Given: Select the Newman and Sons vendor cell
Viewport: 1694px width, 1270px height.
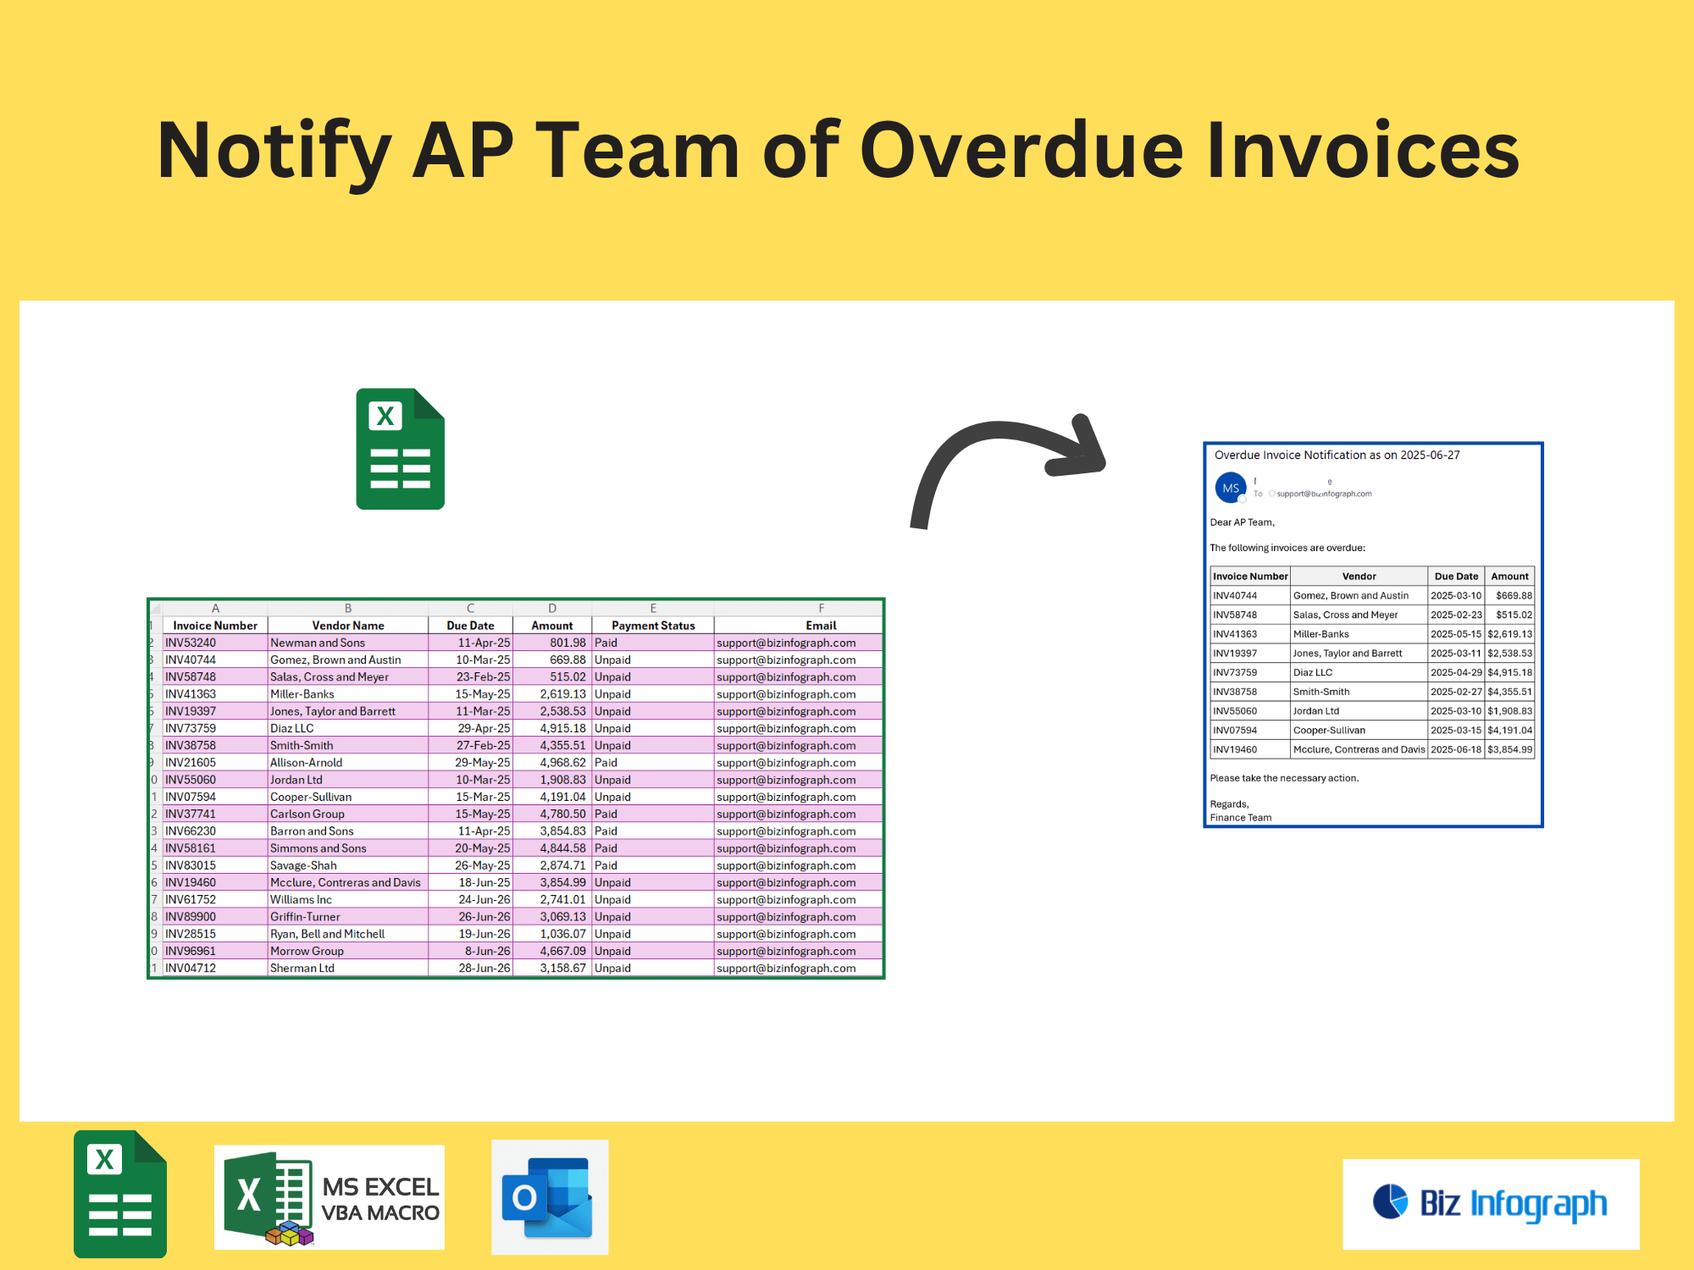Looking at the screenshot, I should [347, 643].
